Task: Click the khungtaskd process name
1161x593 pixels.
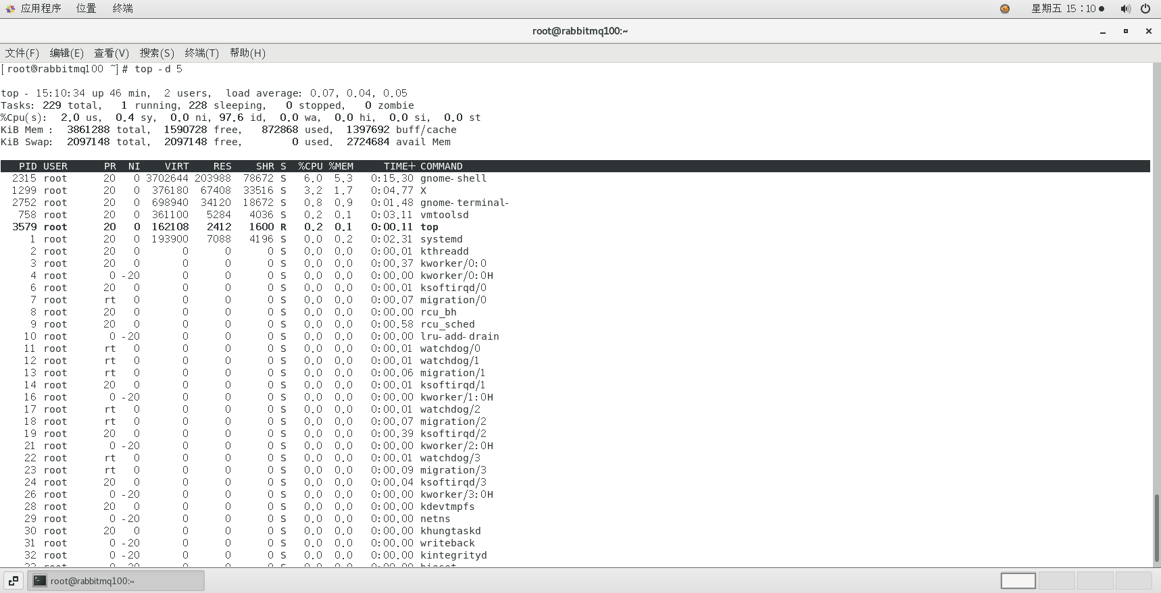Action: [450, 531]
